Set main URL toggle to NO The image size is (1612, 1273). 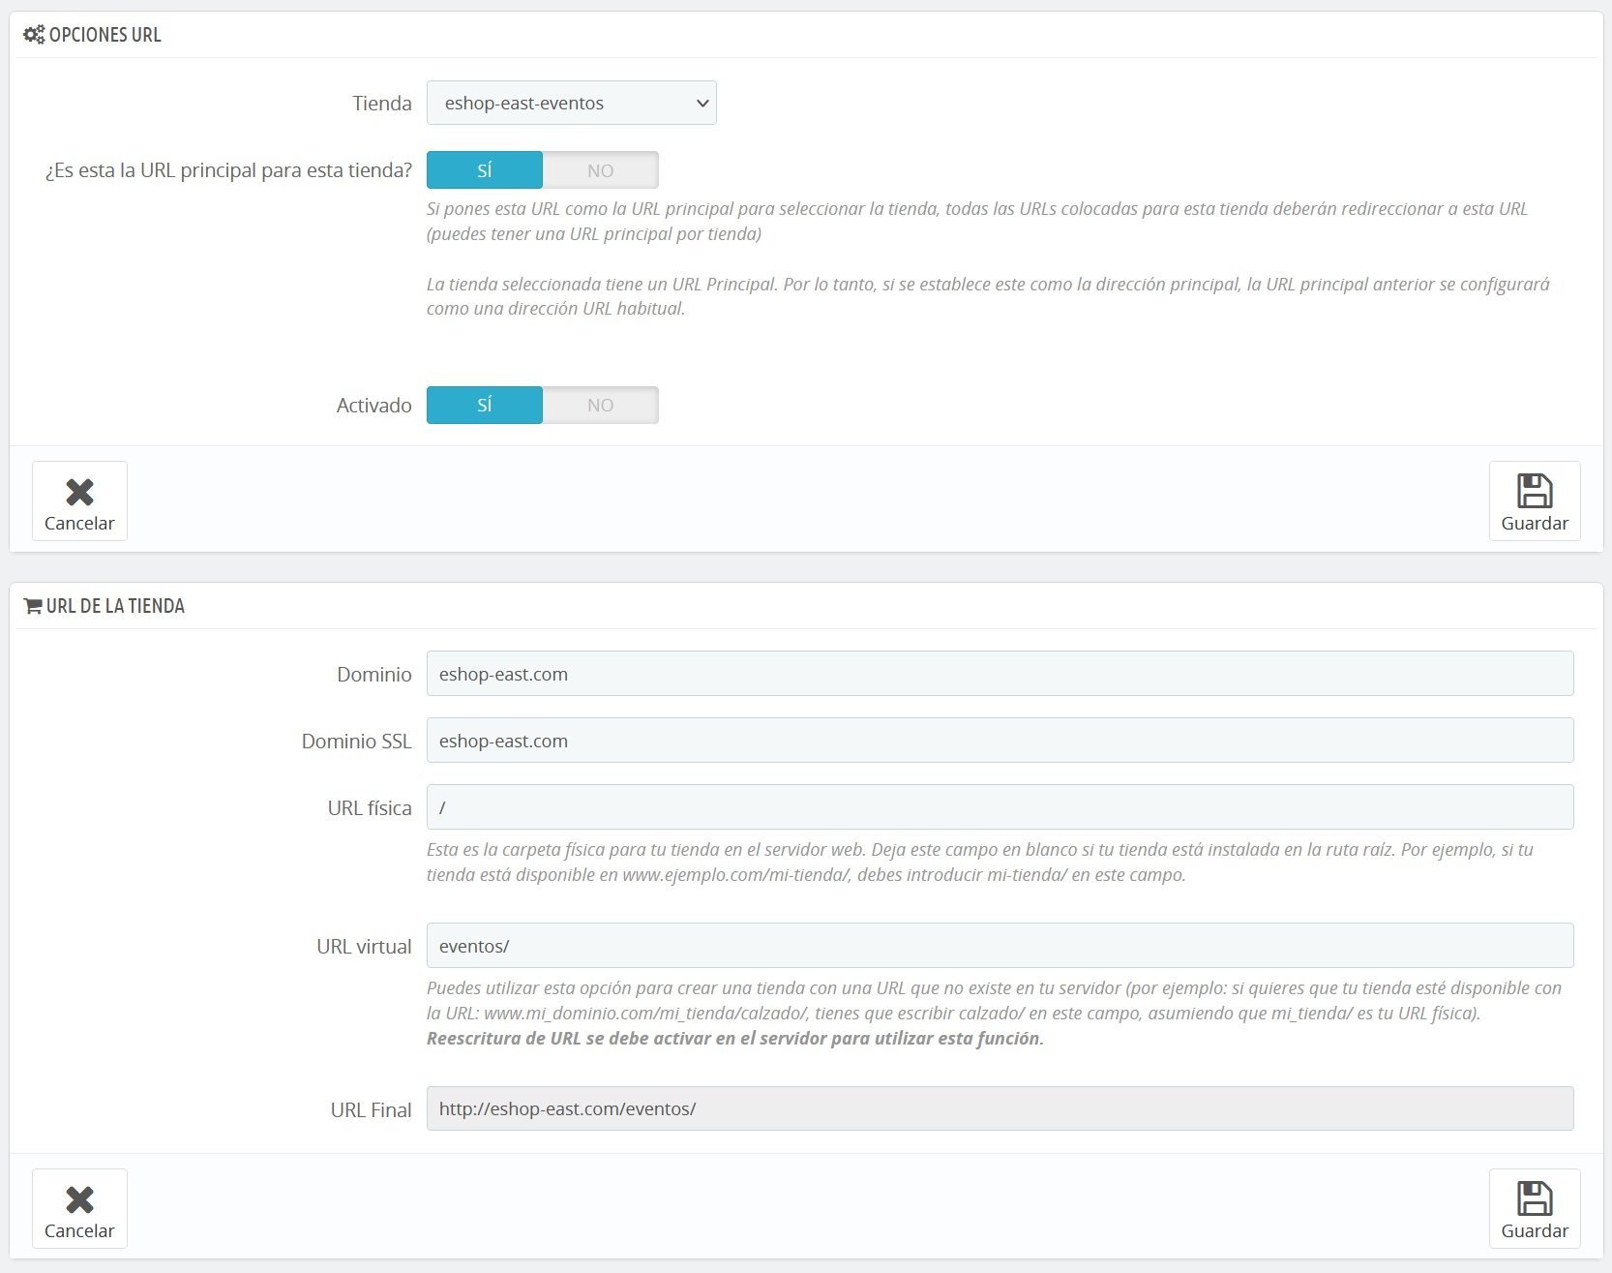click(x=601, y=170)
